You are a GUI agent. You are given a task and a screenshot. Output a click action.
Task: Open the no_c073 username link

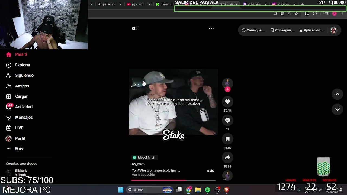(x=138, y=164)
